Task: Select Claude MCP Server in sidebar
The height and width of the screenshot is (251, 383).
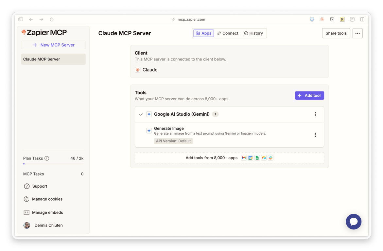Action: [53, 59]
